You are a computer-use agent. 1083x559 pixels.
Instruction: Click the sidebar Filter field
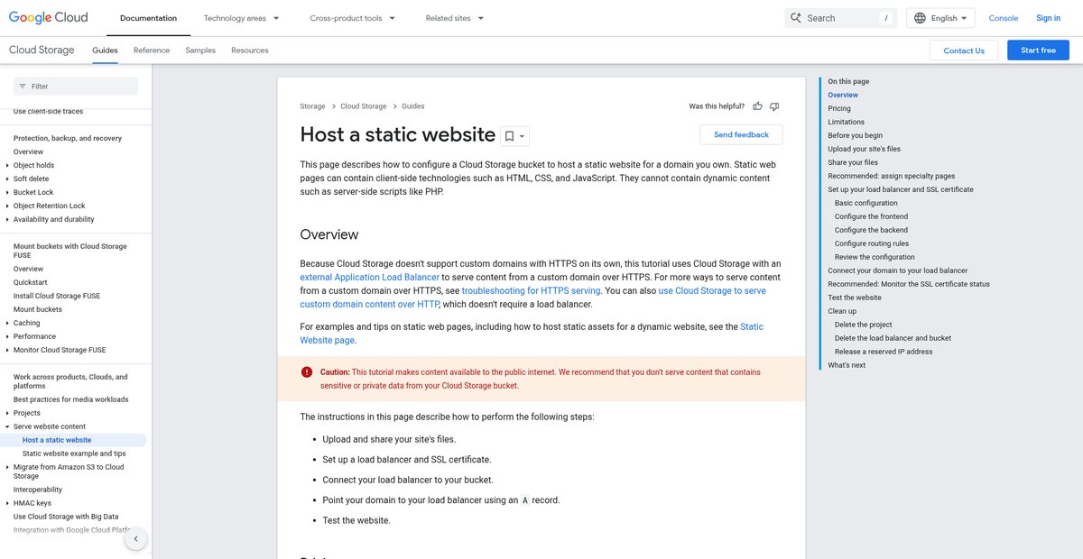click(76, 87)
